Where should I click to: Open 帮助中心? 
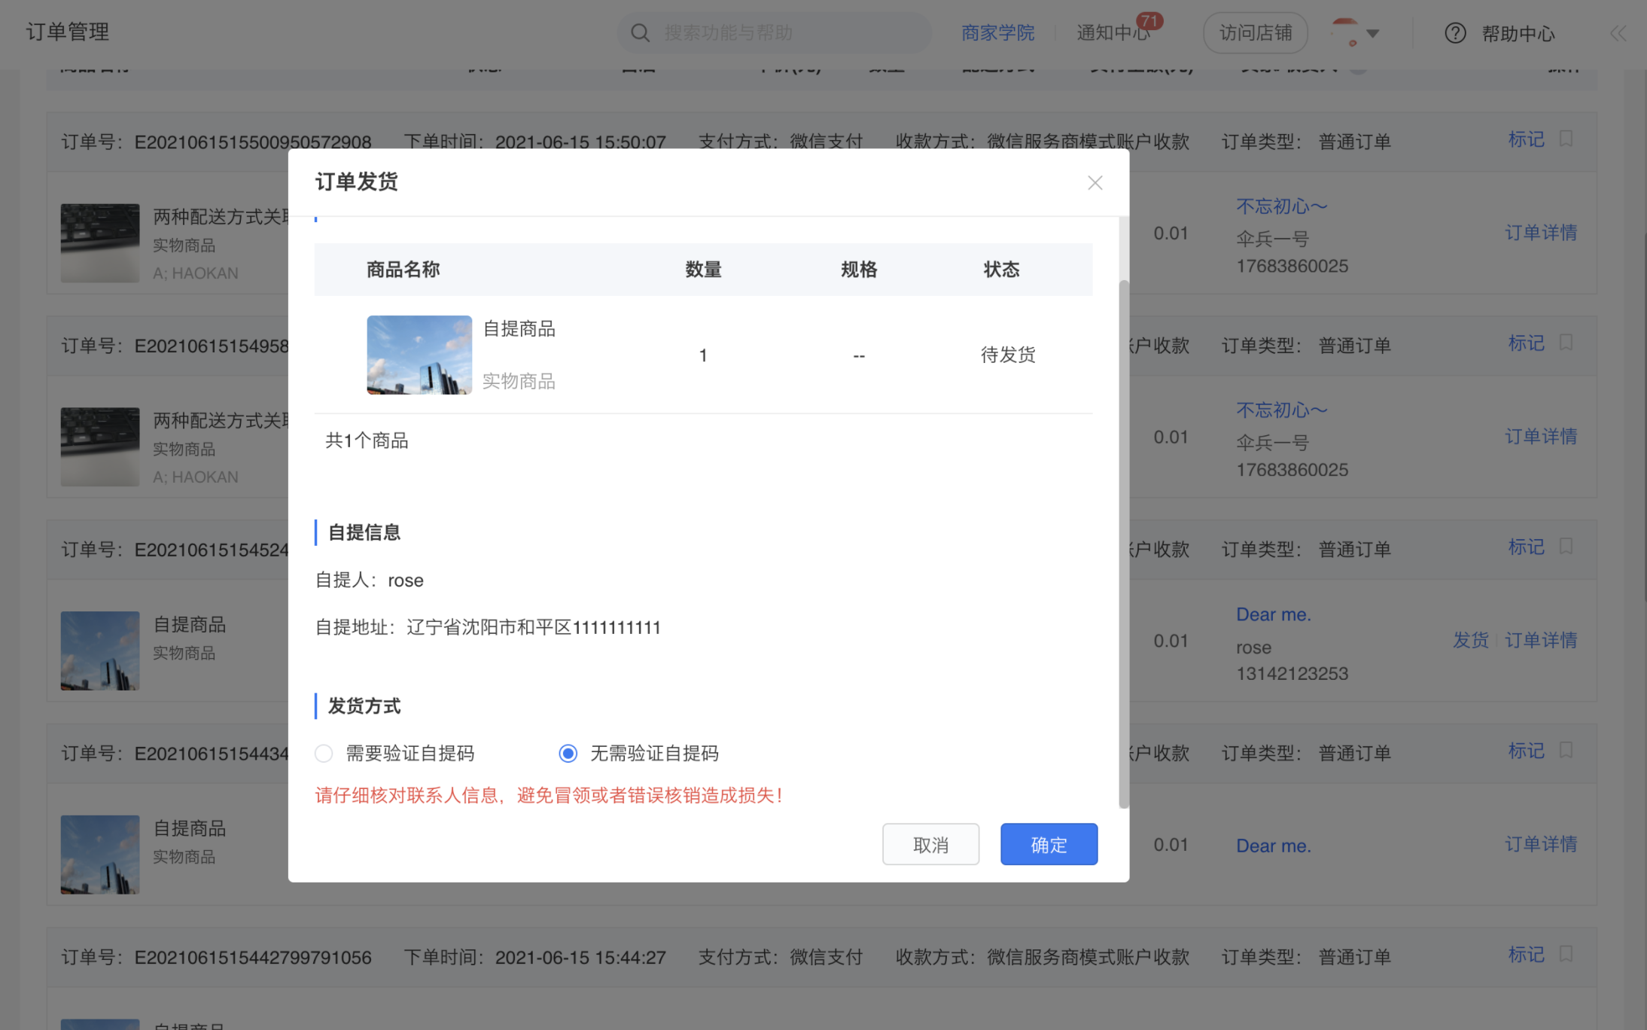(x=1518, y=33)
